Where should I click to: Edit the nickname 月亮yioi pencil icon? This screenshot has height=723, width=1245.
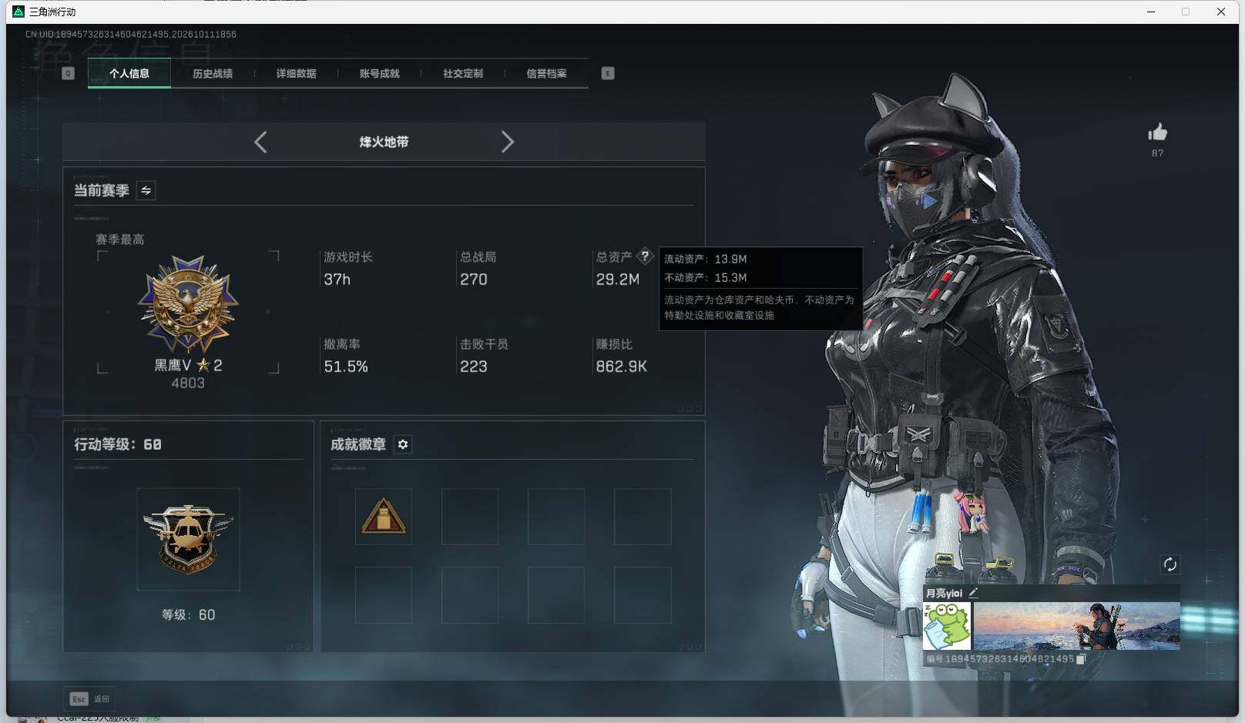(973, 593)
